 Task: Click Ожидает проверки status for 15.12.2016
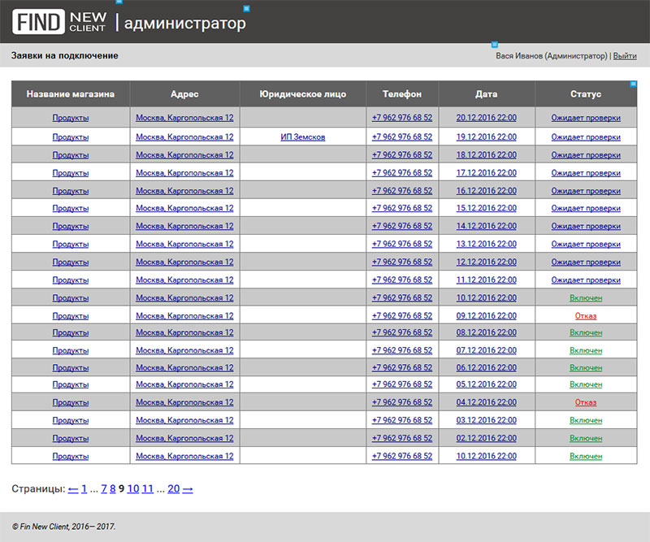[585, 209]
